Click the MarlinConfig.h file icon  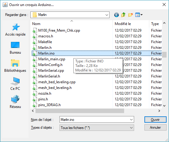35,65
